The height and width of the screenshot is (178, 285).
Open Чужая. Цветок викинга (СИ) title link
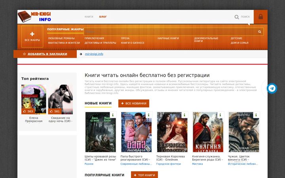239,158
